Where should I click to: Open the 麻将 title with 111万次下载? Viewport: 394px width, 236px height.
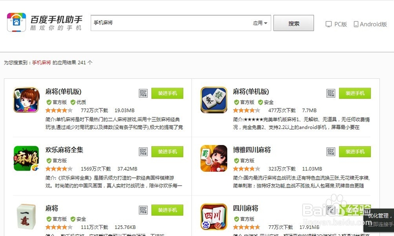(52, 208)
